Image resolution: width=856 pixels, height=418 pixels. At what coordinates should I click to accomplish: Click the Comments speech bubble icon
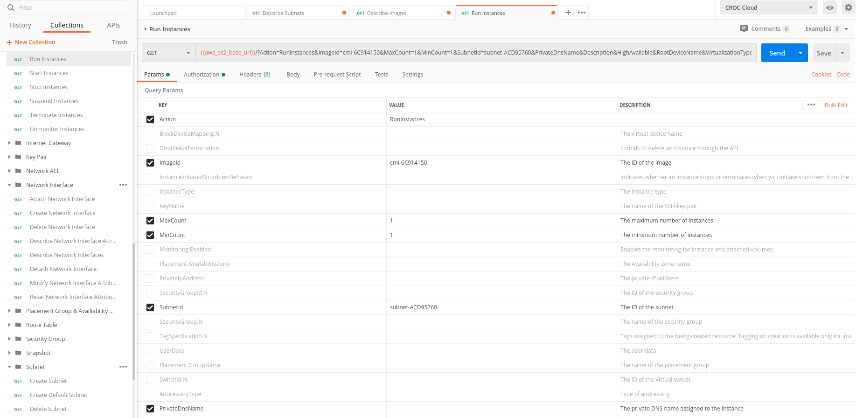point(744,29)
